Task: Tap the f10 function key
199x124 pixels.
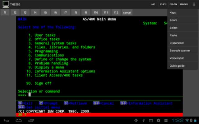Action: click(x=96, y=12)
